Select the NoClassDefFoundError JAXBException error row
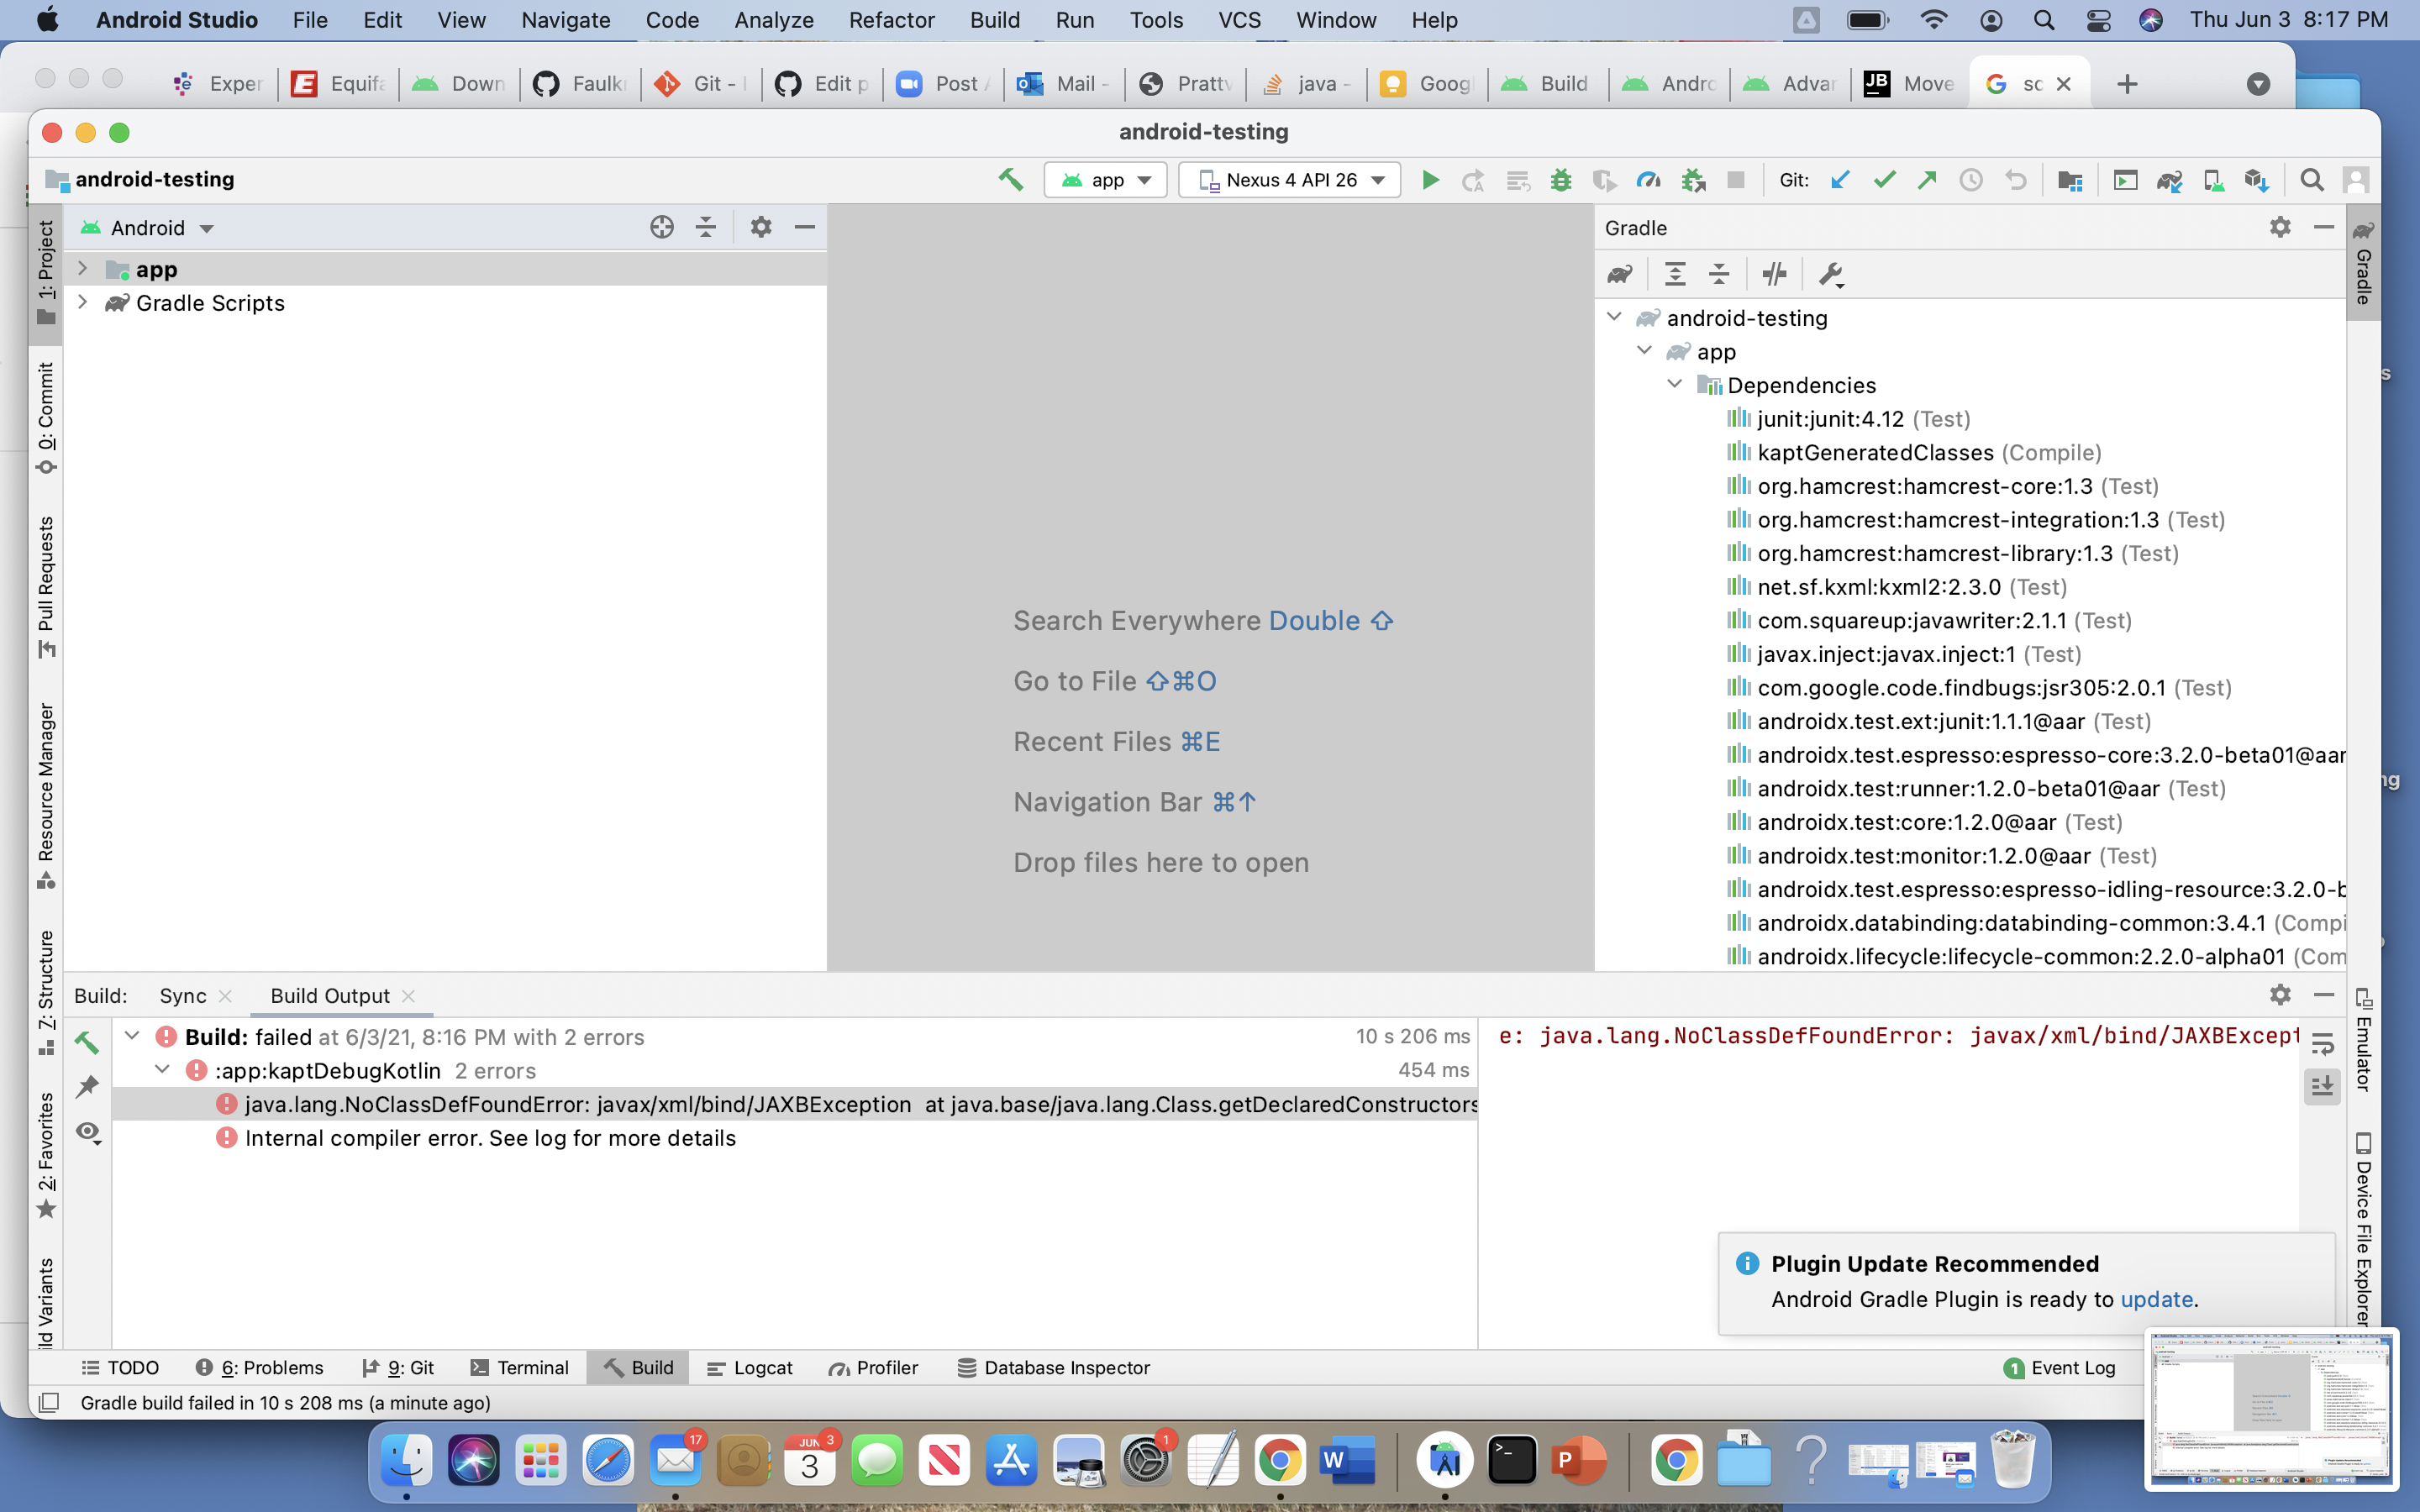Viewport: 2420px width, 1512px height. tap(795, 1104)
